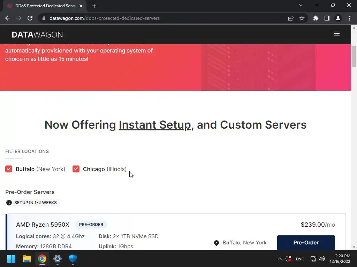Image resolution: width=357 pixels, height=267 pixels.
Task: Open the network tray icon
Action: click(313, 259)
